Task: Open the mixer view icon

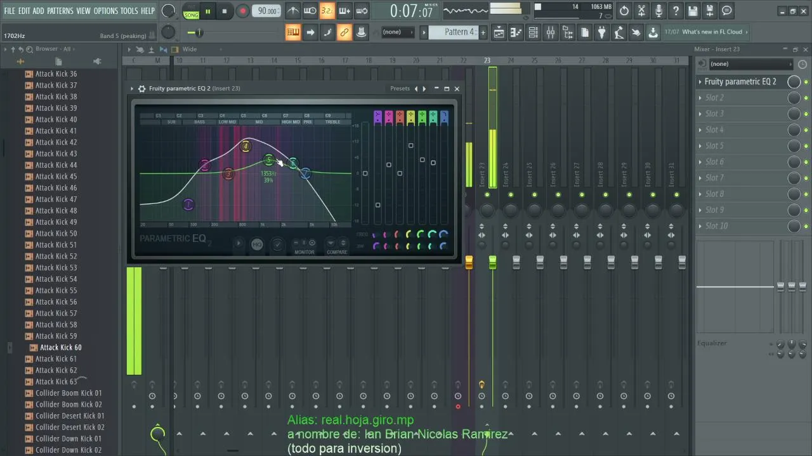Action: tap(551, 32)
